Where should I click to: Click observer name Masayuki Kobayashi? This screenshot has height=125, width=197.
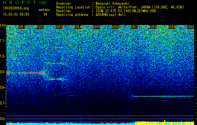tap(112, 4)
